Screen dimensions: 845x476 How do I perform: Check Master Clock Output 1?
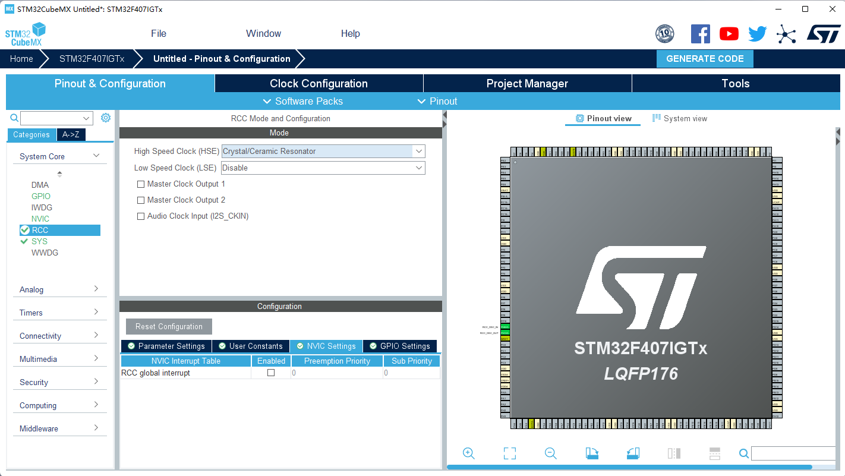click(x=141, y=184)
